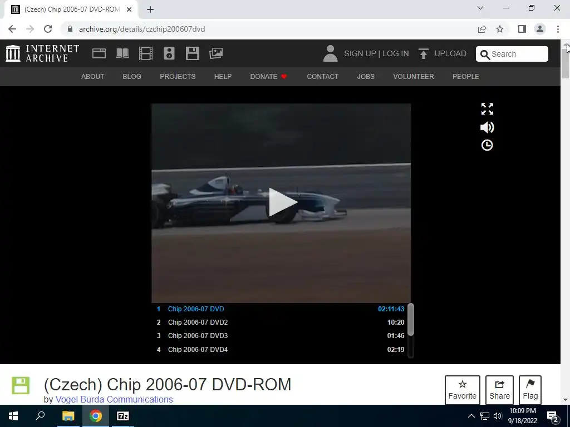Open Chrome profile icon
Viewport: 570px width, 427px height.
[540, 29]
